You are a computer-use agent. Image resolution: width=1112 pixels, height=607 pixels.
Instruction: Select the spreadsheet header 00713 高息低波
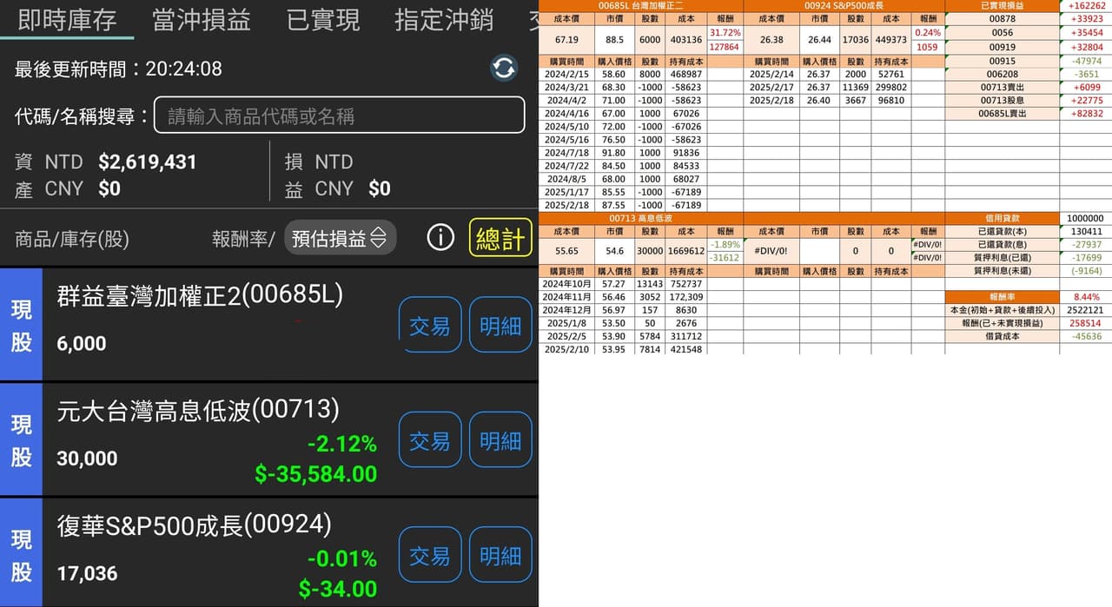tap(641, 218)
